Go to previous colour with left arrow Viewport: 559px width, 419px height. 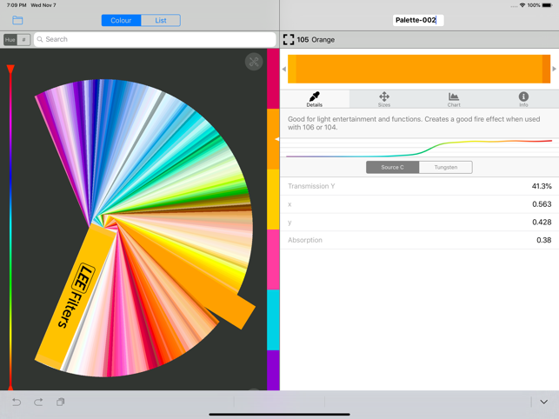(284, 69)
